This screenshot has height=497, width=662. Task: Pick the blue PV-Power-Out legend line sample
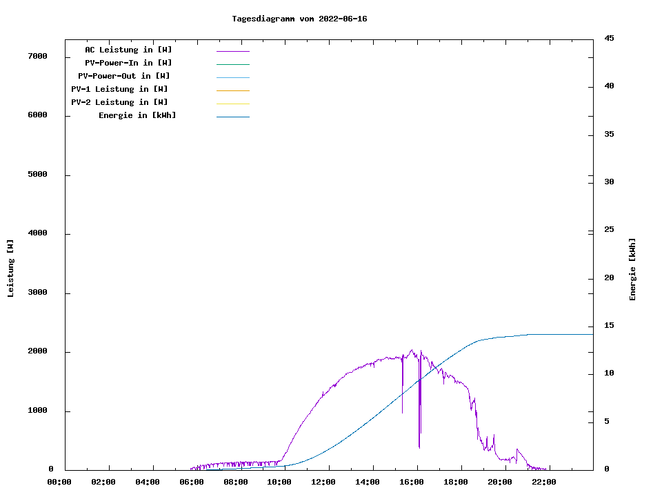[232, 77]
